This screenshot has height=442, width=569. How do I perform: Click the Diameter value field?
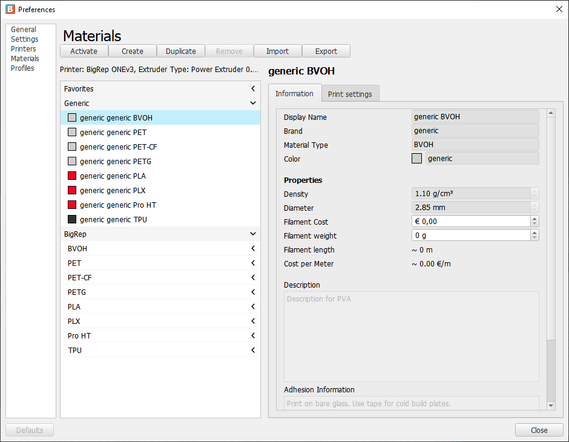click(x=471, y=207)
